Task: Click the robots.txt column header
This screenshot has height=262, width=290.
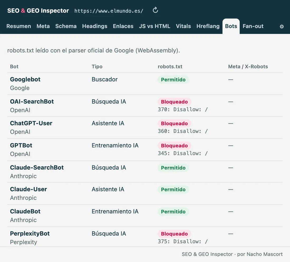Action: pos(170,67)
